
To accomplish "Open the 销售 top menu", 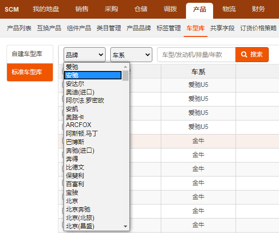I will pos(82,9).
